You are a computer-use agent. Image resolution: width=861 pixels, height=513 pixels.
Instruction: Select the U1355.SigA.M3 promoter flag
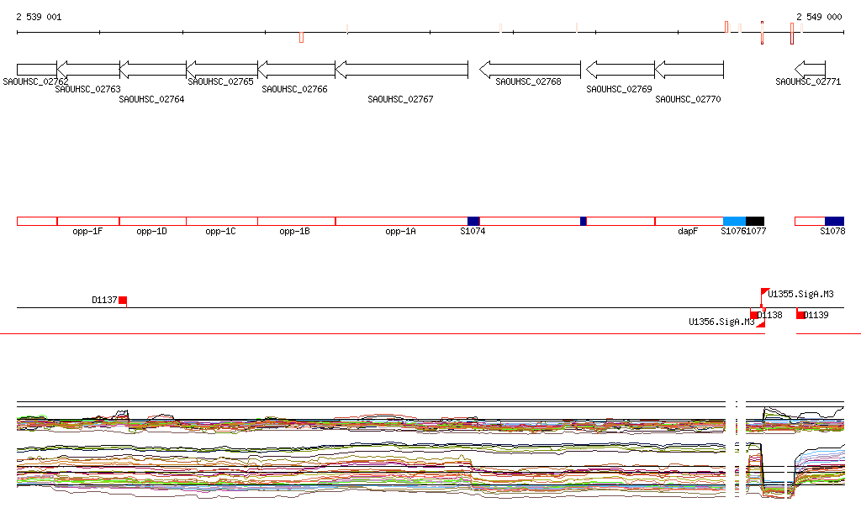coord(764,292)
